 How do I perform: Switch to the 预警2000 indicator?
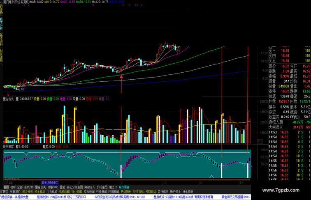53,187
